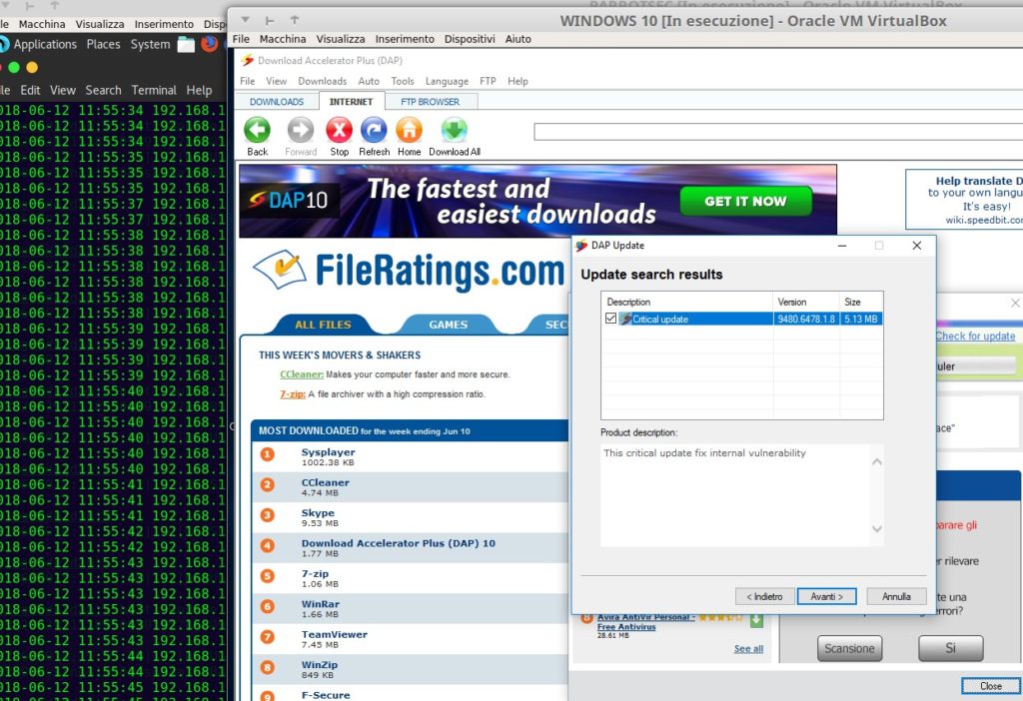Sort by the Size column header
The image size is (1023, 701).
[x=861, y=302]
